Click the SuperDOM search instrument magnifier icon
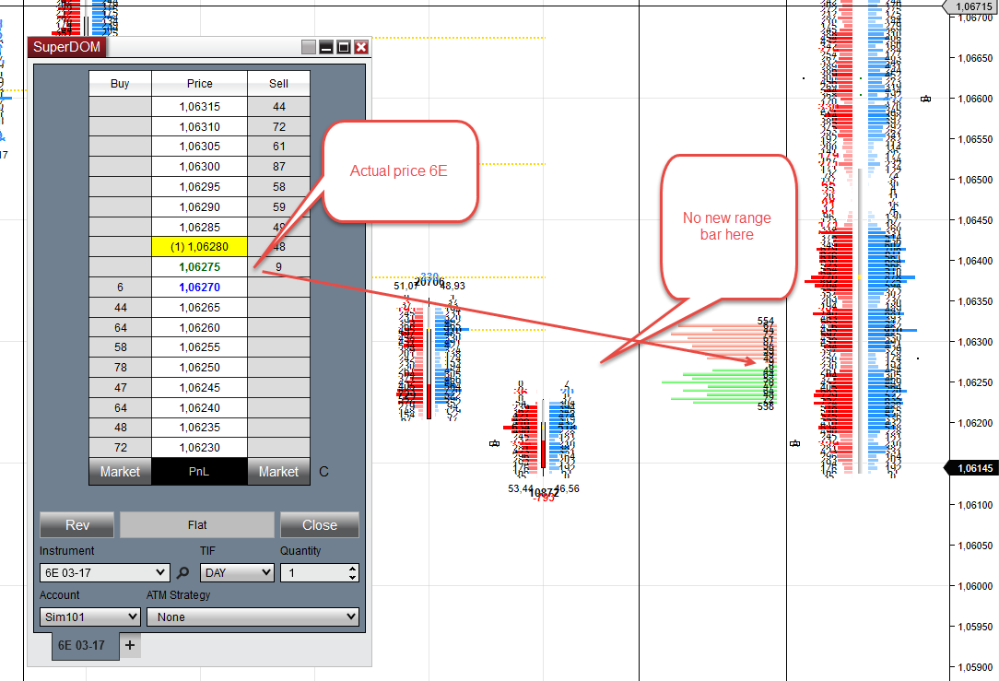The image size is (999, 681). (182, 572)
